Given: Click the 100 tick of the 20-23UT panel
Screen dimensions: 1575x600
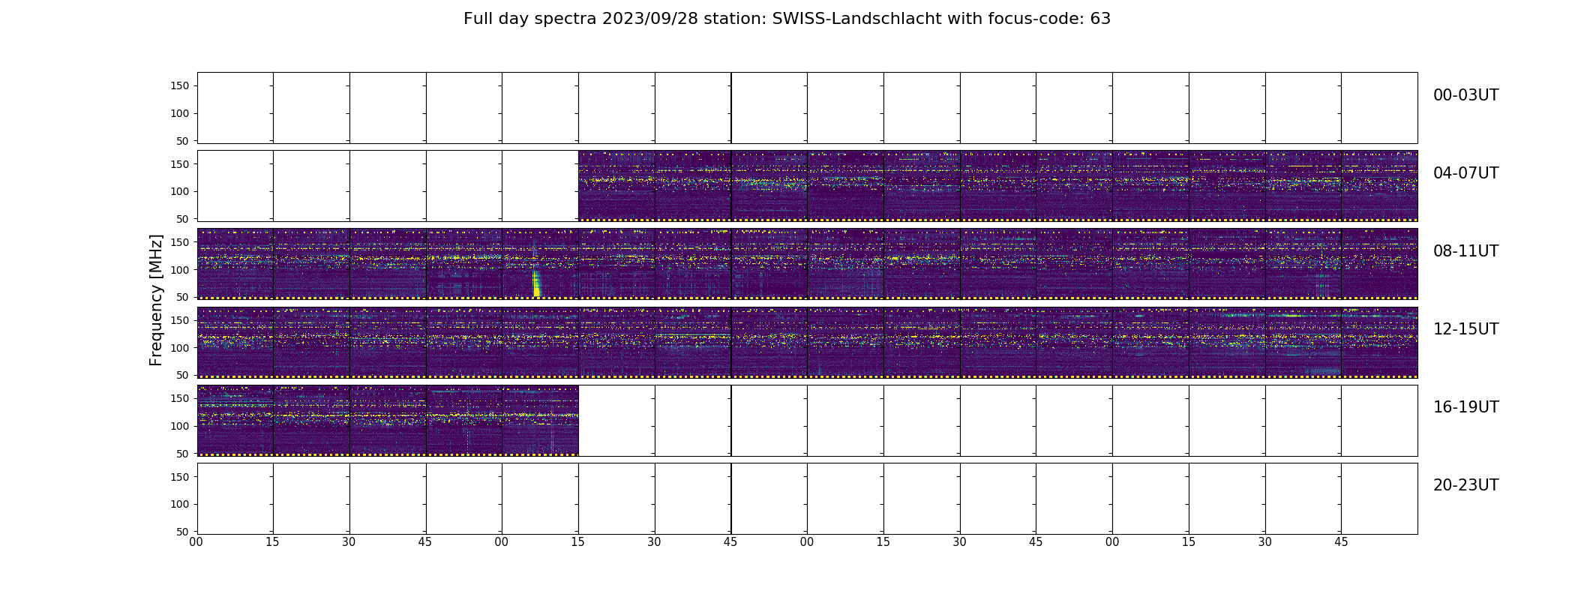Looking at the screenshot, I should point(180,504).
